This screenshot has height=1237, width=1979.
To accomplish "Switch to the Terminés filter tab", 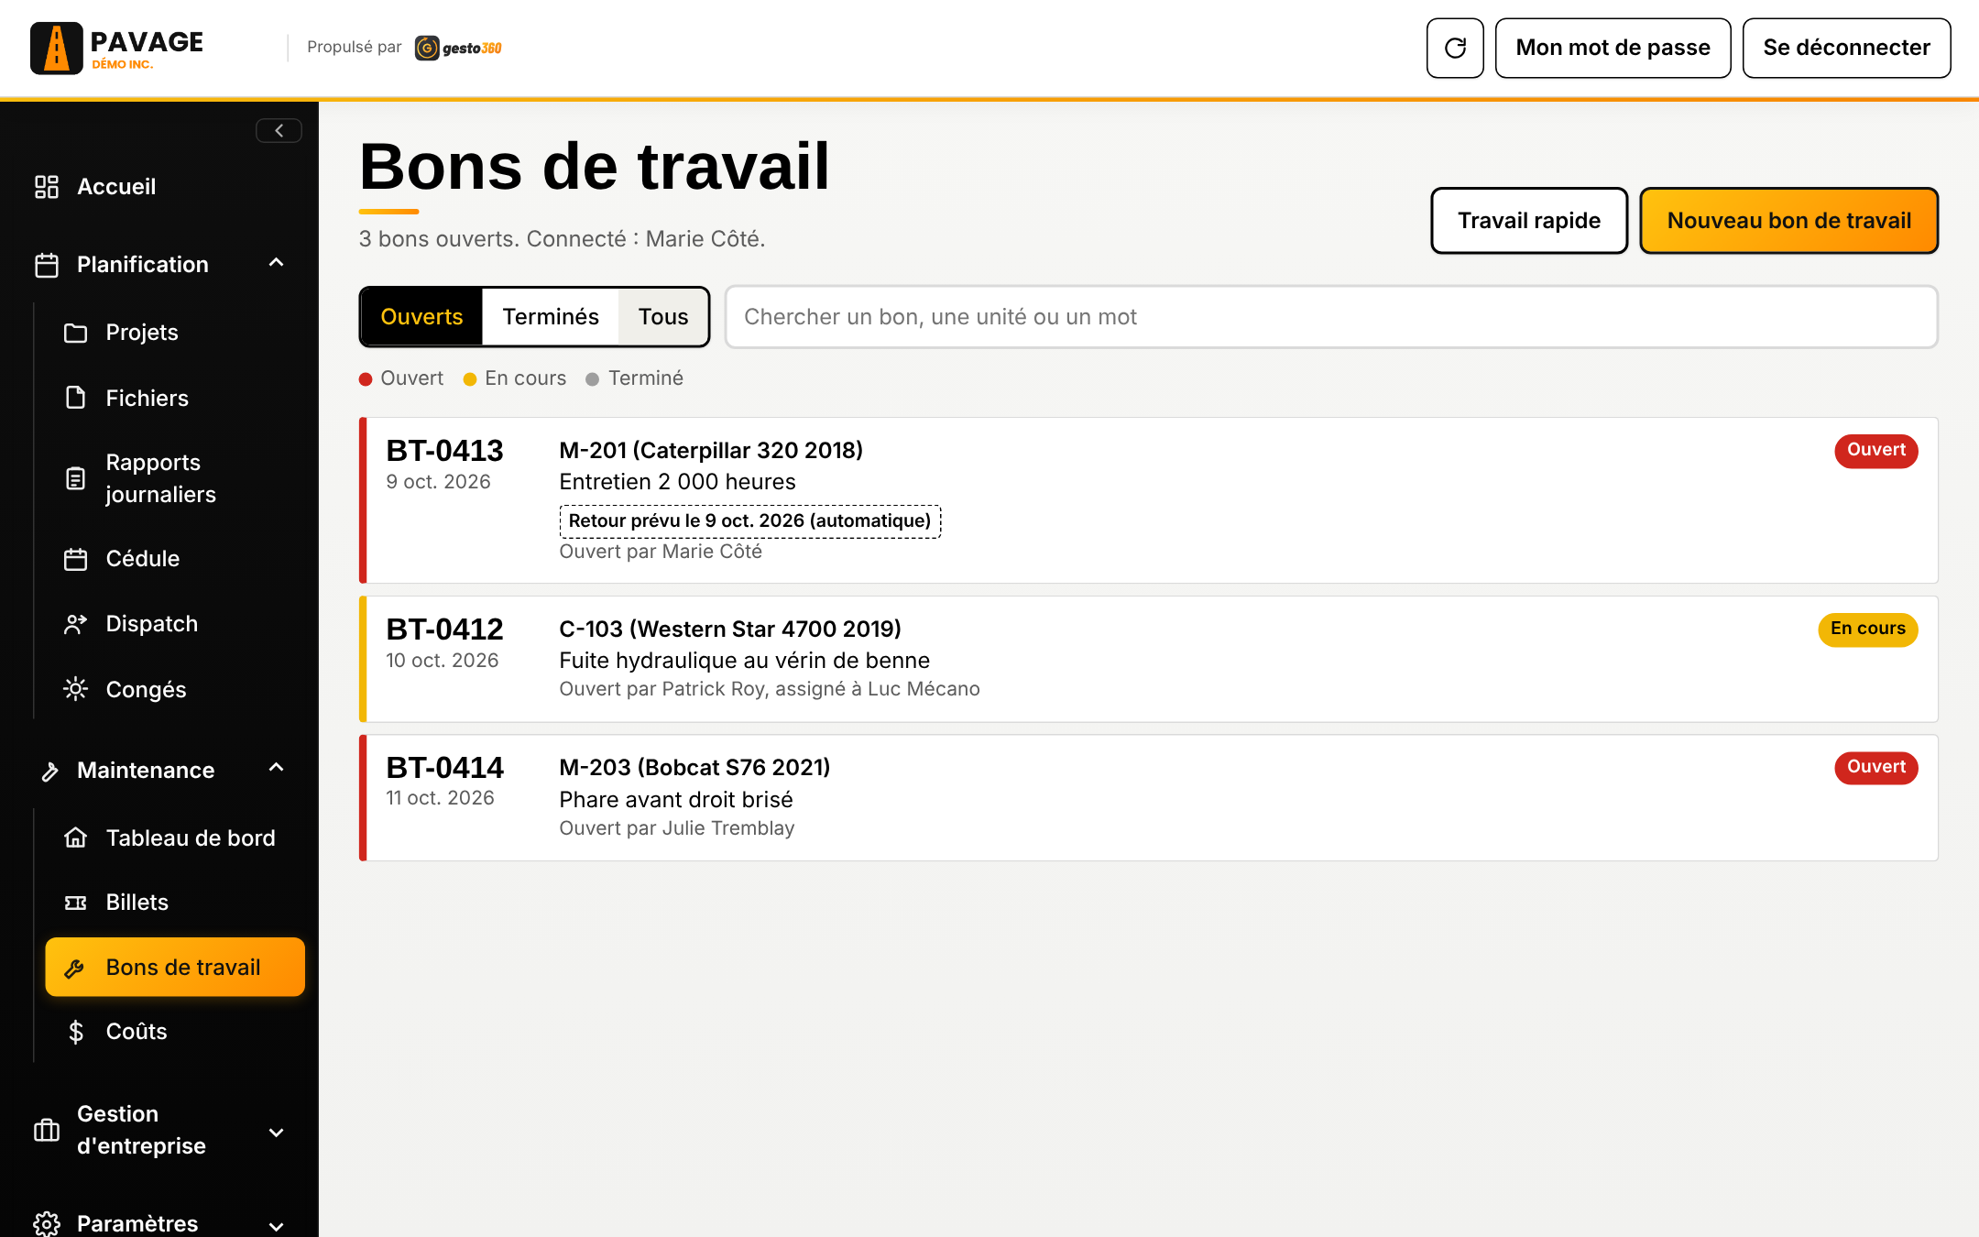I will tap(551, 317).
